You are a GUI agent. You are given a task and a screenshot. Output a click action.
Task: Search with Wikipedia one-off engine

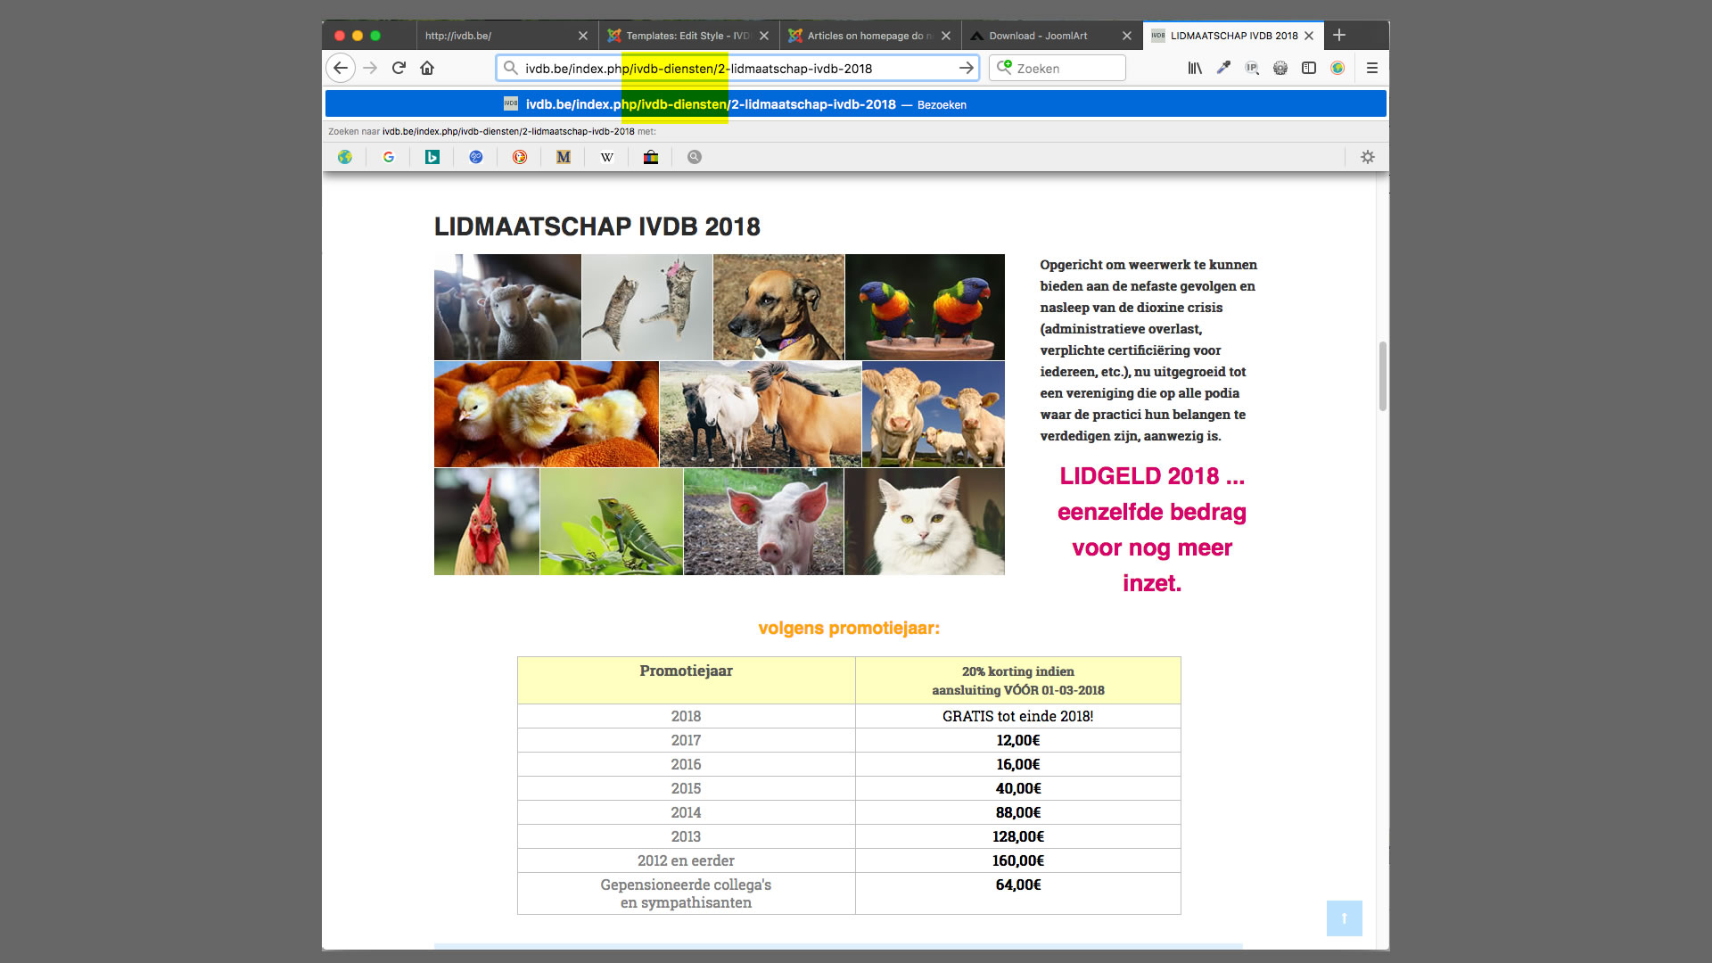click(607, 157)
